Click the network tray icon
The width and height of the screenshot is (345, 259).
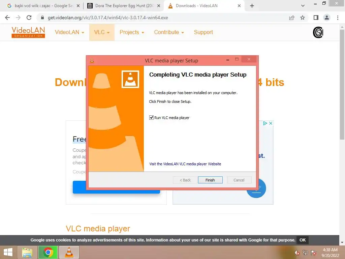[x=305, y=253]
